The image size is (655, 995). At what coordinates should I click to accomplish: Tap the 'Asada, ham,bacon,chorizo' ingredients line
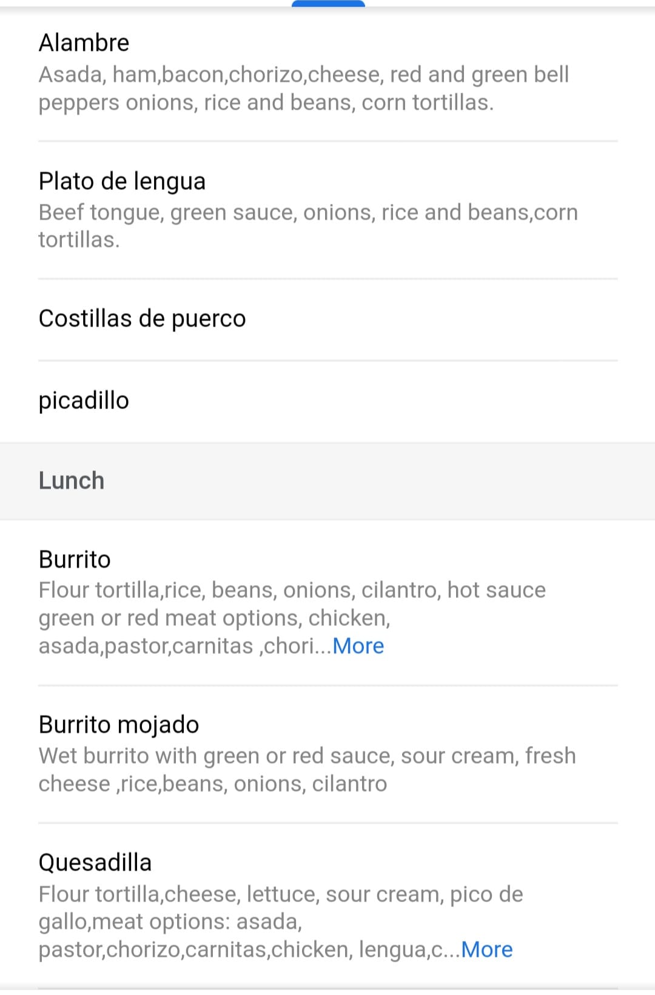coord(303,75)
